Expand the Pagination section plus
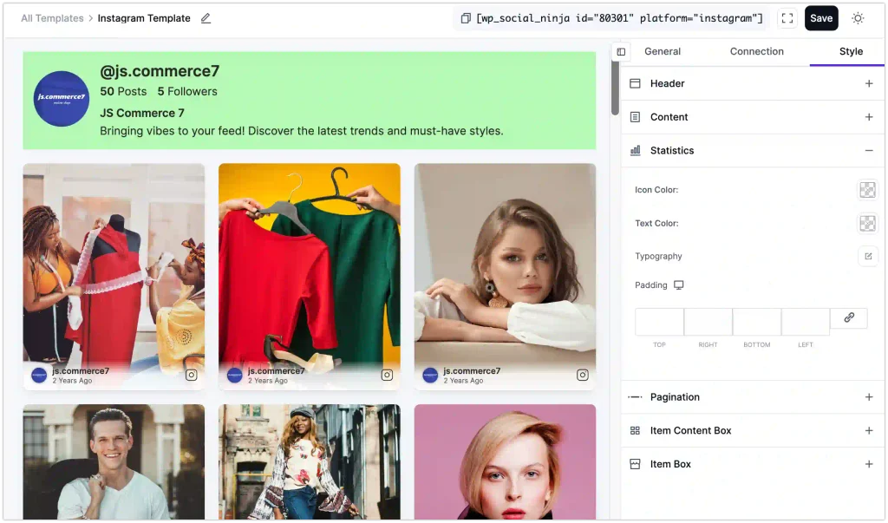The width and height of the screenshot is (888, 523). tap(869, 396)
